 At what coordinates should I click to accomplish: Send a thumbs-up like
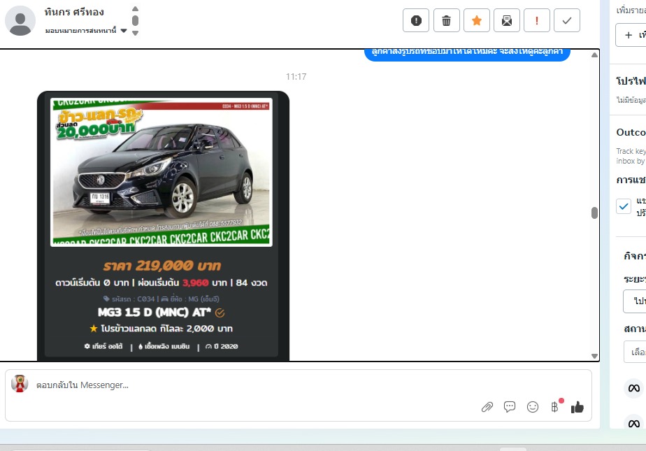pos(577,407)
